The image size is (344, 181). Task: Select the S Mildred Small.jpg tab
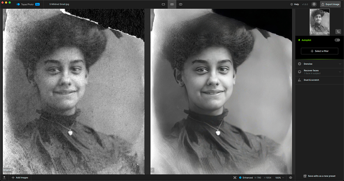(x=59, y=4)
